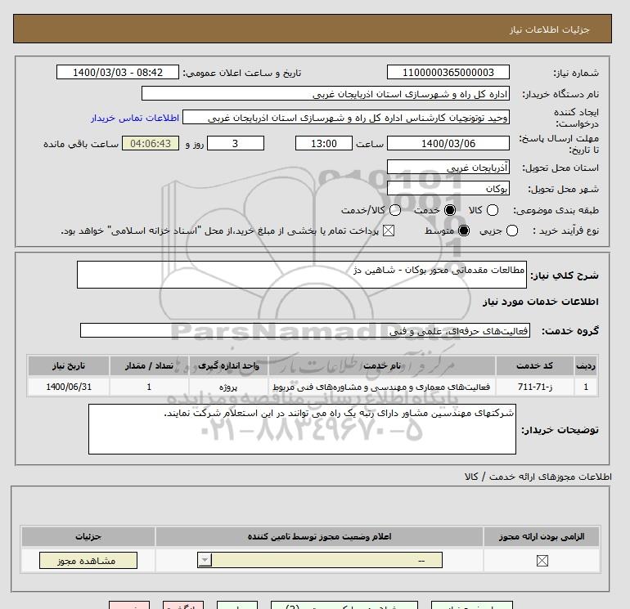Click the شرح کلی نیاز text area
The image size is (630, 609).
tap(302, 275)
